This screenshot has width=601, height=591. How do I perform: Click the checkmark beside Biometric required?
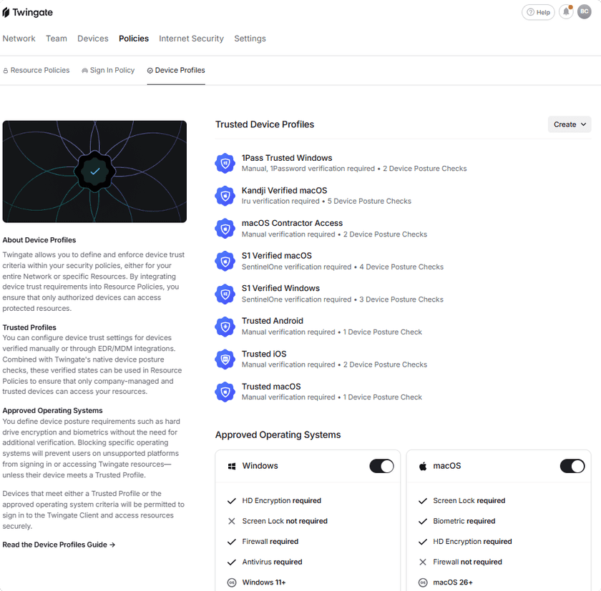click(423, 522)
